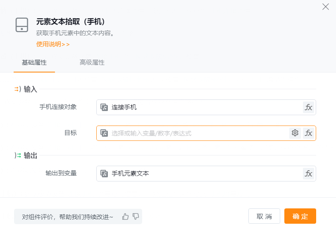Click the fx icon for 输出到变量

click(308, 174)
